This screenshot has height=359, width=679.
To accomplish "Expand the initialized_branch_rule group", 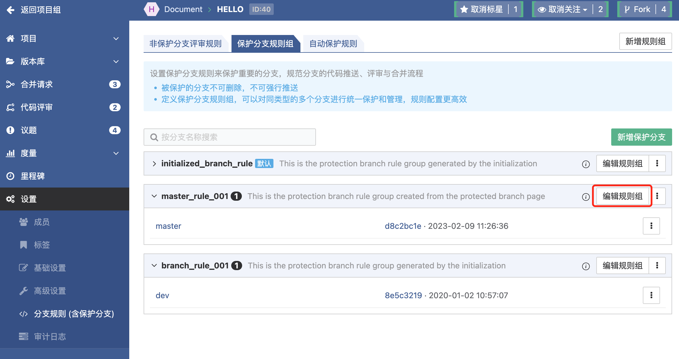I will (x=154, y=164).
